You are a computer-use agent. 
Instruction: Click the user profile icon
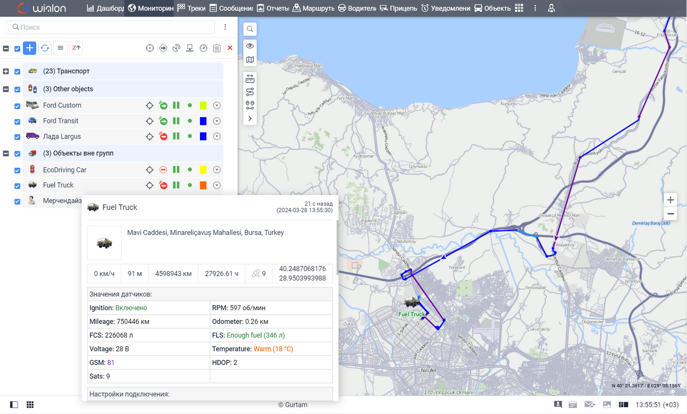[551, 8]
